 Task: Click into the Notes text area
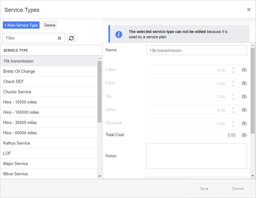pos(197,156)
